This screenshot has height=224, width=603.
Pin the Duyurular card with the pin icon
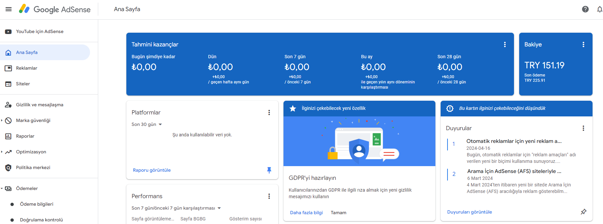point(583,212)
